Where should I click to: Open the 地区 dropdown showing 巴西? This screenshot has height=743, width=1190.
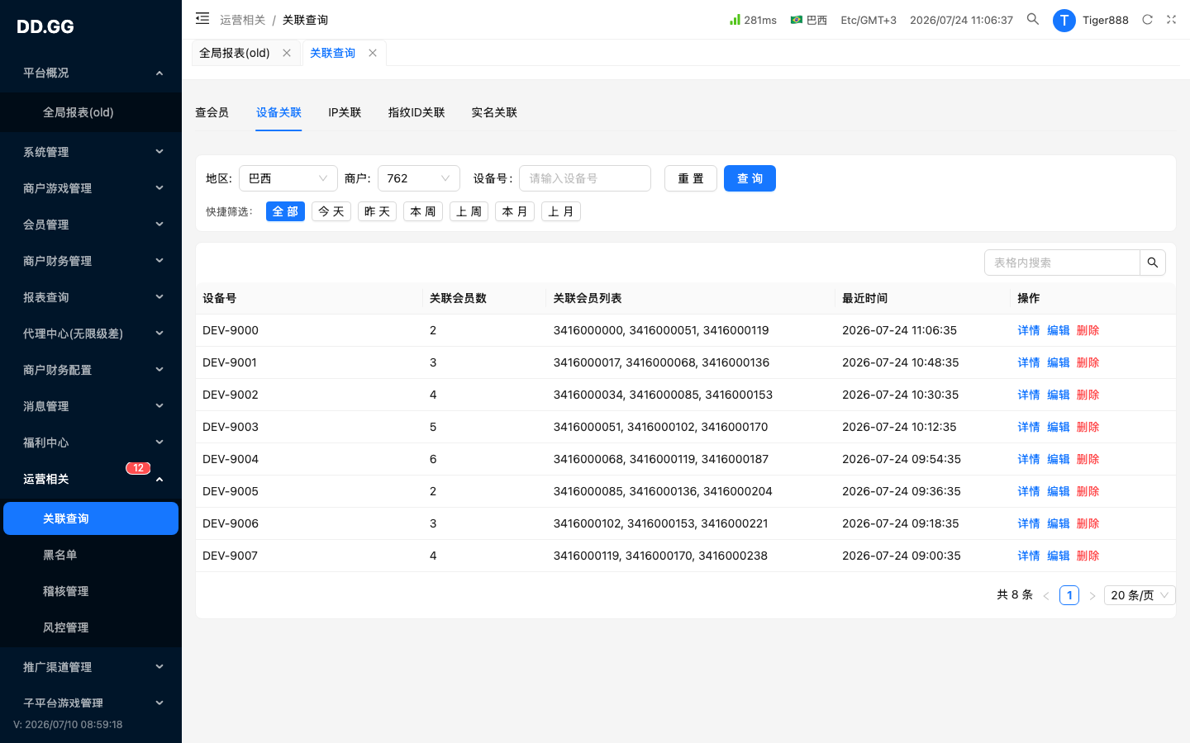(x=288, y=178)
